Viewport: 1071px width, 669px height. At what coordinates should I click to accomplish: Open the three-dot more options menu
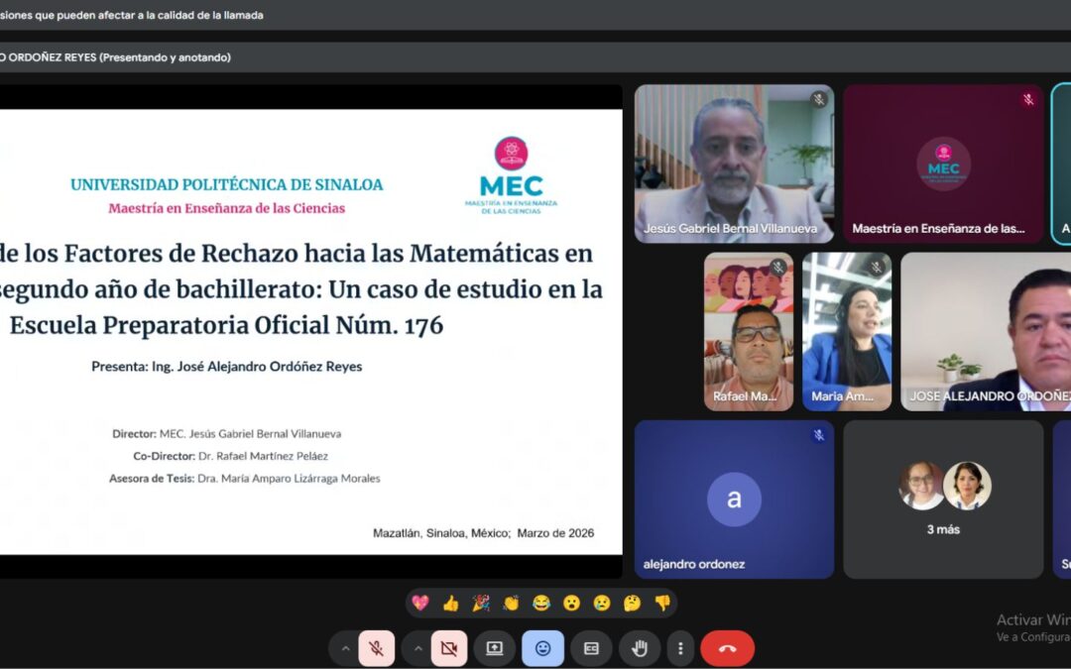click(680, 648)
